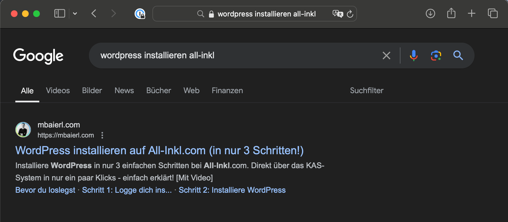
Task: Go to the Google home logo
Action: point(38,56)
